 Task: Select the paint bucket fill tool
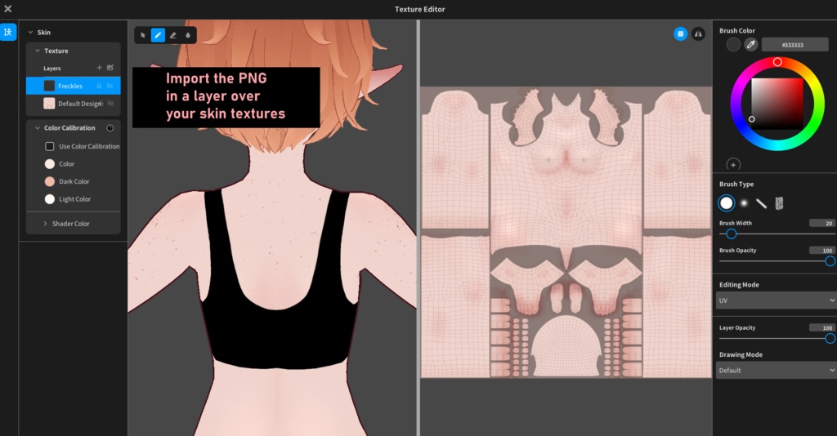pyautogui.click(x=188, y=35)
